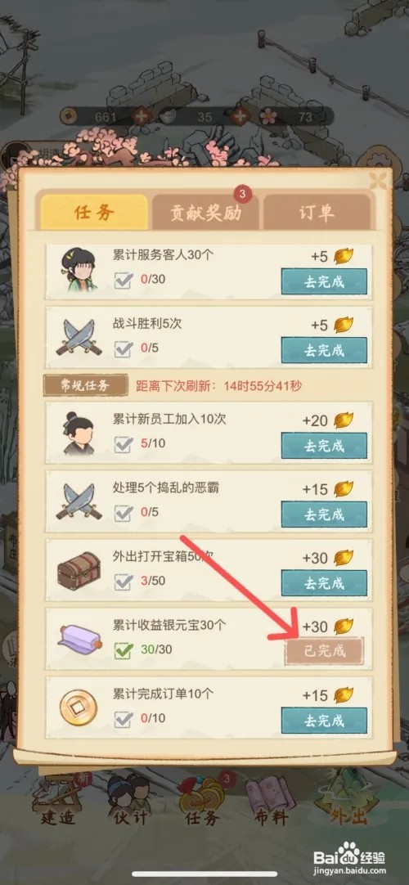
Task: Click checkbox beside 3/50 chest progress
Action: point(124,582)
